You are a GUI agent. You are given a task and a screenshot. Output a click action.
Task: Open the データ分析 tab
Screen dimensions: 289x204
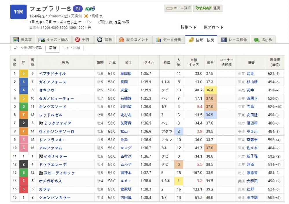[168, 40]
